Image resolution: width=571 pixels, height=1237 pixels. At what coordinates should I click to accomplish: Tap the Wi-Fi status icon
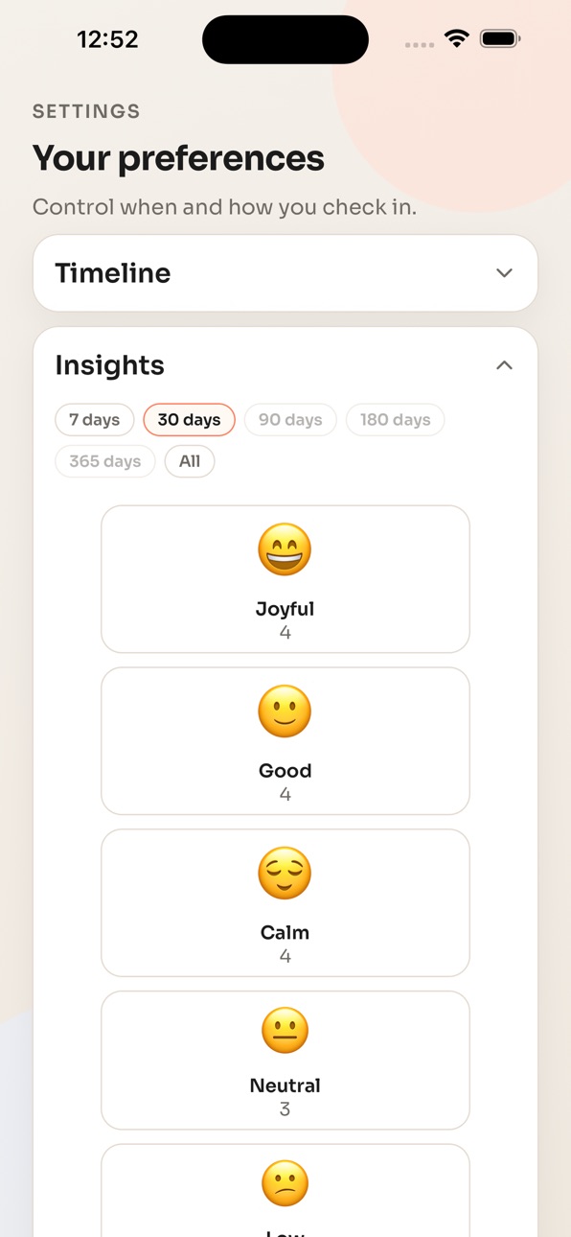pyautogui.click(x=457, y=39)
